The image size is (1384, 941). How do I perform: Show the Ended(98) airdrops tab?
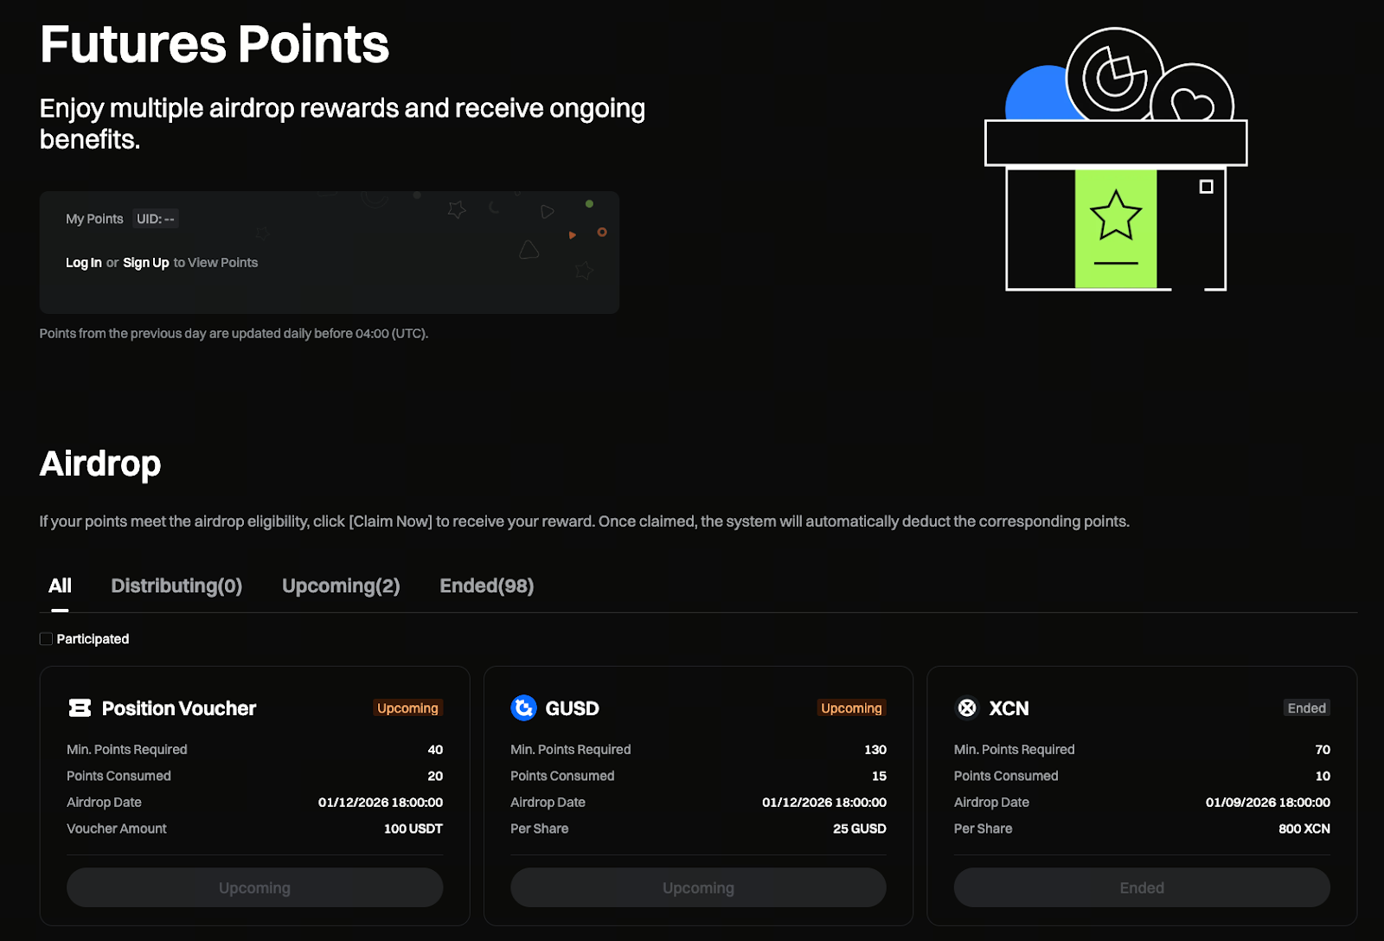pyautogui.click(x=486, y=586)
